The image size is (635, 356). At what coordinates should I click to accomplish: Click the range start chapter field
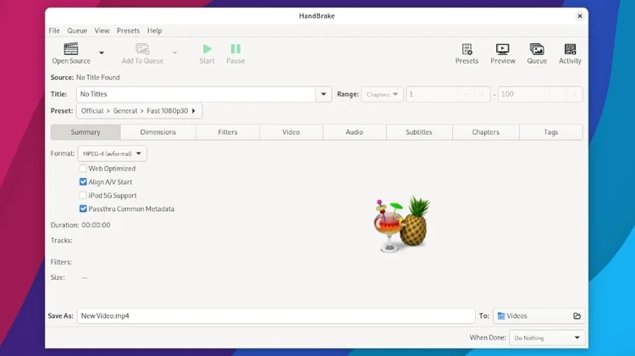tap(432, 94)
